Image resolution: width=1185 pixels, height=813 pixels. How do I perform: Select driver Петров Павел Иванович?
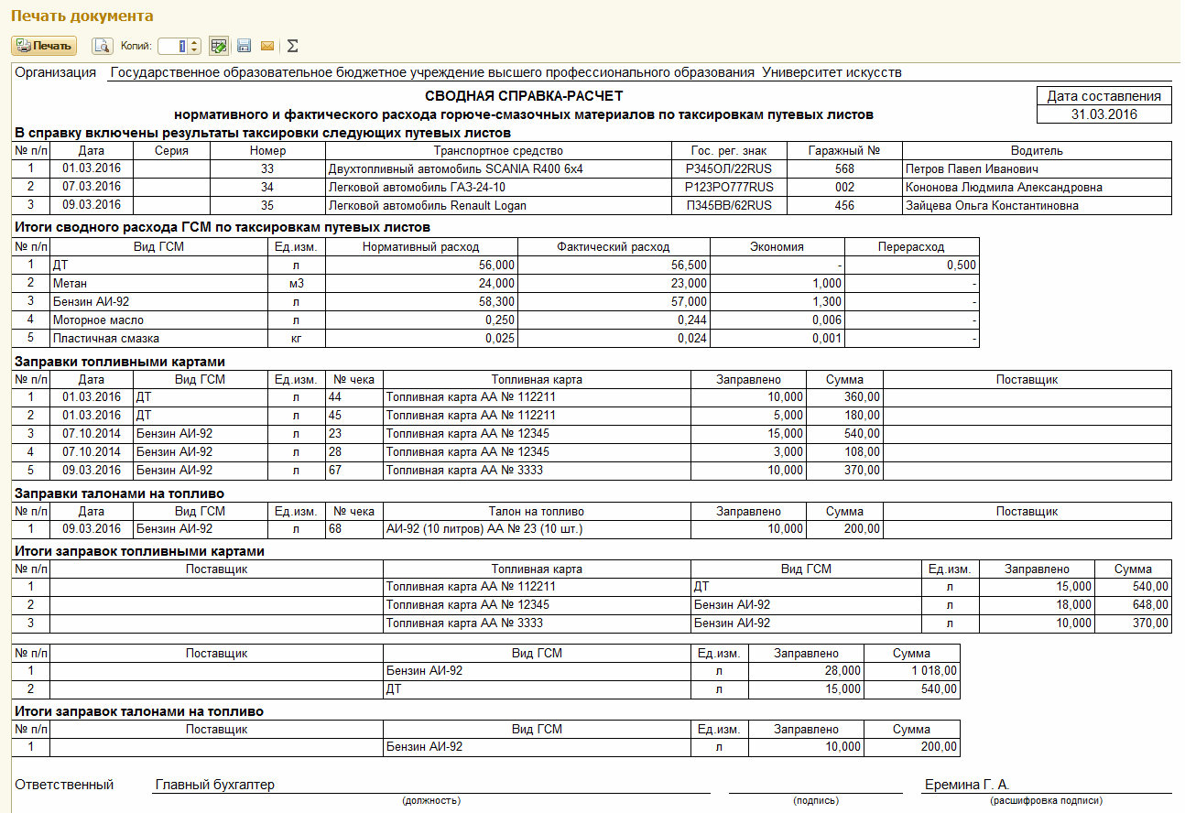coord(1037,169)
